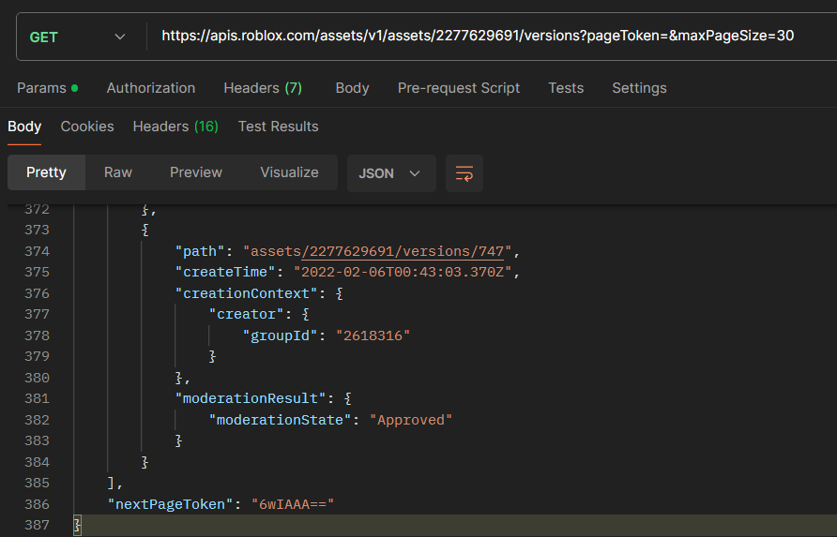Click line number 373 in gutter
837x537 pixels.
pos(37,230)
